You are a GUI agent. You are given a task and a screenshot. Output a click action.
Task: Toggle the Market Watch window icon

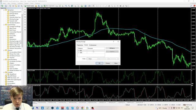[x=10, y=6]
